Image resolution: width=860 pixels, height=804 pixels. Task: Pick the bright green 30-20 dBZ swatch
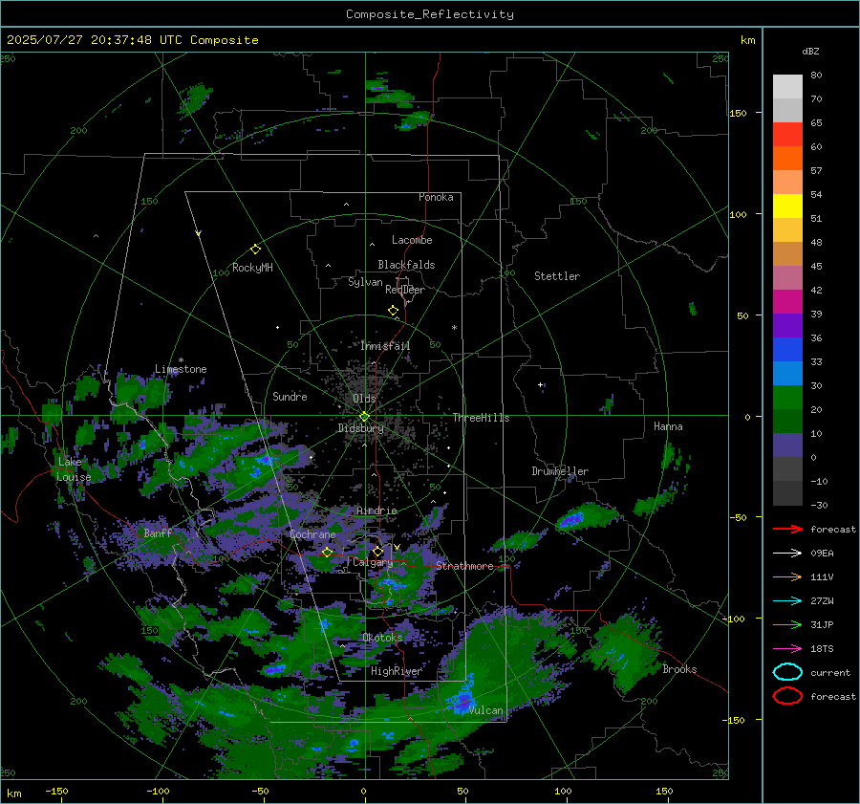(787, 398)
